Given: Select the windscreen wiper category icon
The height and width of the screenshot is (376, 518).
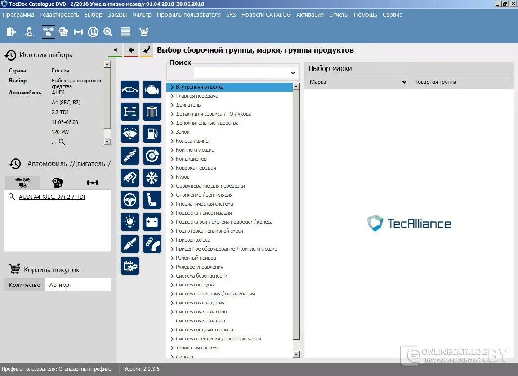Looking at the screenshot, I should coord(130,134).
